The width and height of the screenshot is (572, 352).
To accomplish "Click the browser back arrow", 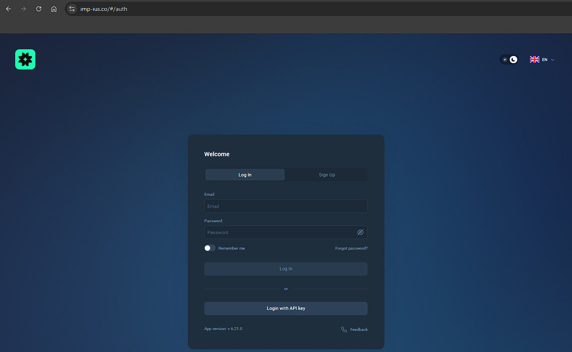I will tap(8, 9).
